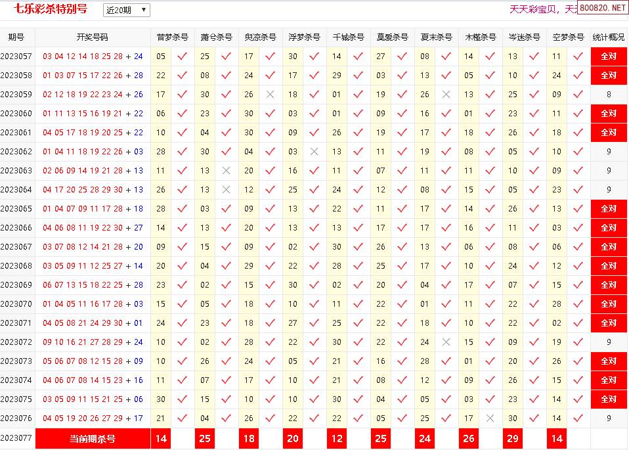This screenshot has height=450, width=629.
Task: Click the red 当前期杀号 label cell
Action: [93, 438]
